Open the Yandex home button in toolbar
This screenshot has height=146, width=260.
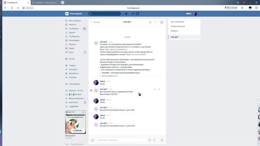(x=12, y=8)
